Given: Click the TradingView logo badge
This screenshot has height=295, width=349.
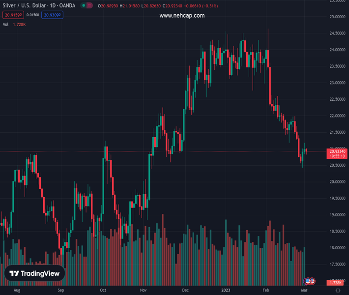Looking at the screenshot, I should [35, 273].
